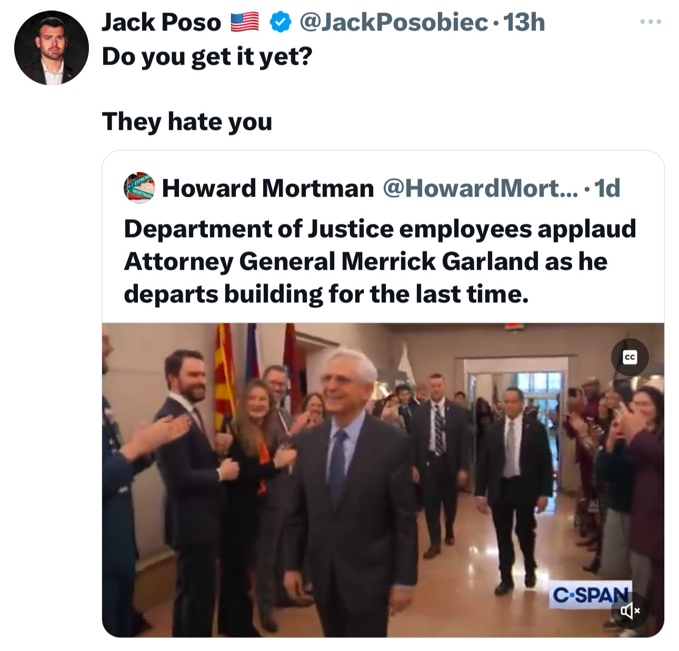Open Jack Poso's profile picture
Viewport: 679px width, 651px height.
[52, 48]
